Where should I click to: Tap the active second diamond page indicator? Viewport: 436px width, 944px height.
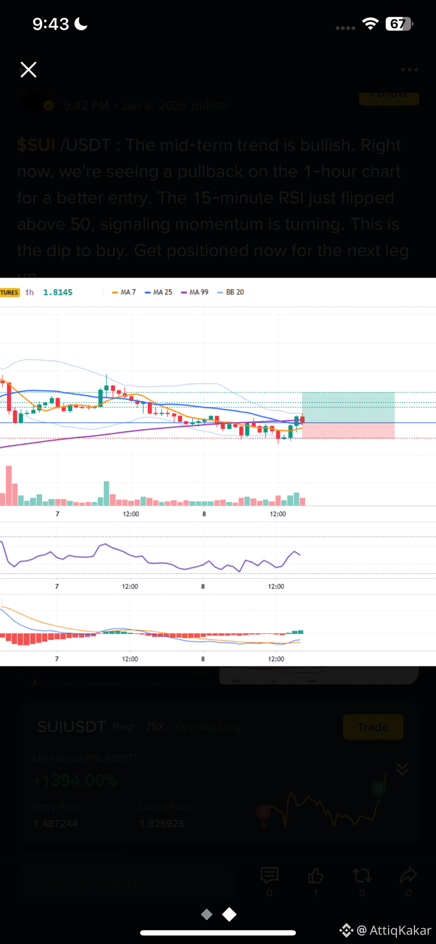point(229,914)
